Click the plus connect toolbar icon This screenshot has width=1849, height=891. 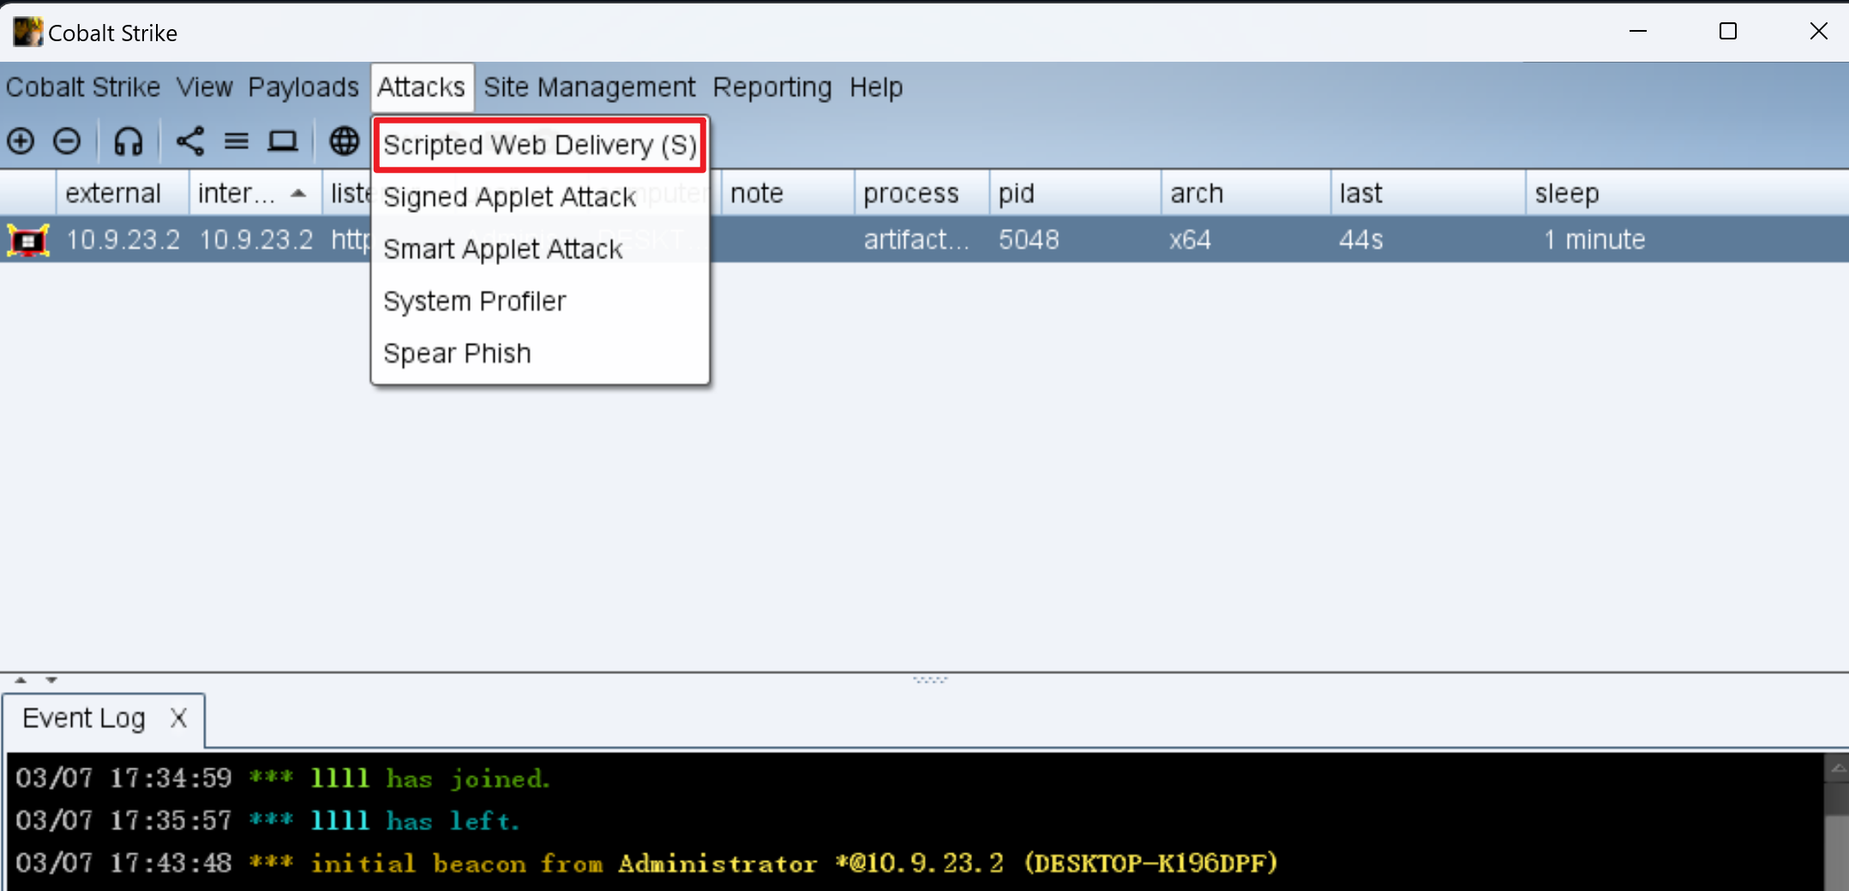(x=21, y=141)
